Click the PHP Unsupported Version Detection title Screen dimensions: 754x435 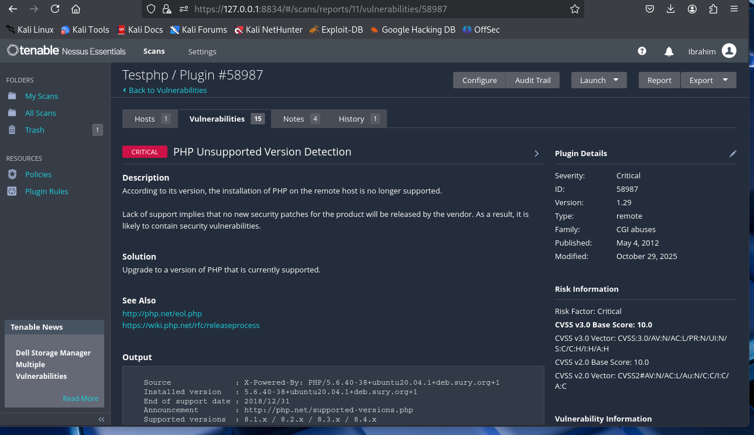pos(262,151)
